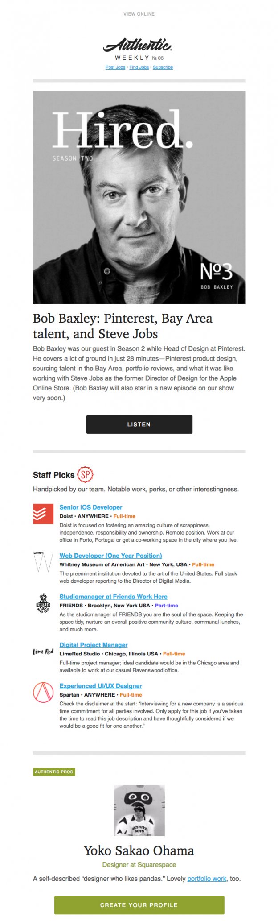The image size is (278, 921).
Task: Click the Friends Work Here logo
Action: 43,603
